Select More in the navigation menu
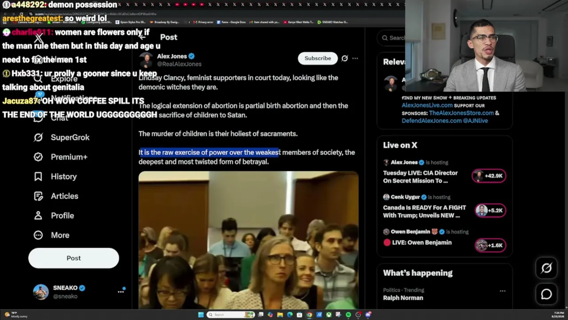Image resolution: width=568 pixels, height=320 pixels. coord(60,235)
